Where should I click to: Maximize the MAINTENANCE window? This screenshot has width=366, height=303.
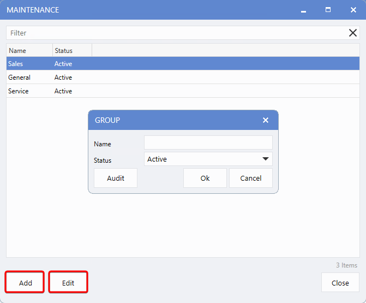328,10
